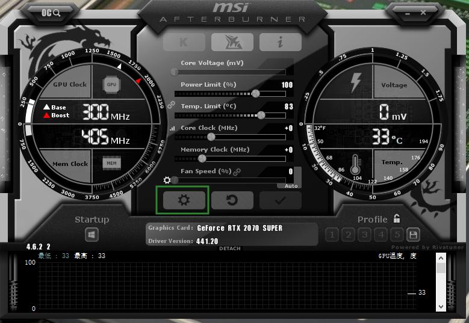Click the monitor scrollbar thumb
The image size is (469, 323).
pyautogui.click(x=441, y=268)
